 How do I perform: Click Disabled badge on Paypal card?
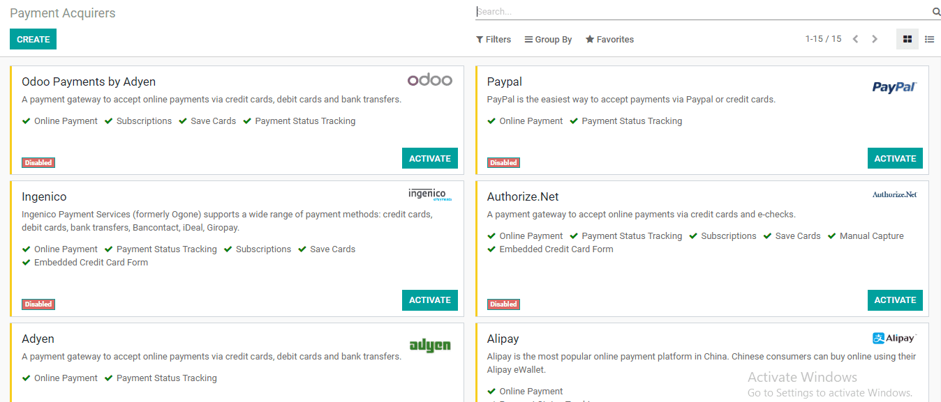point(503,163)
